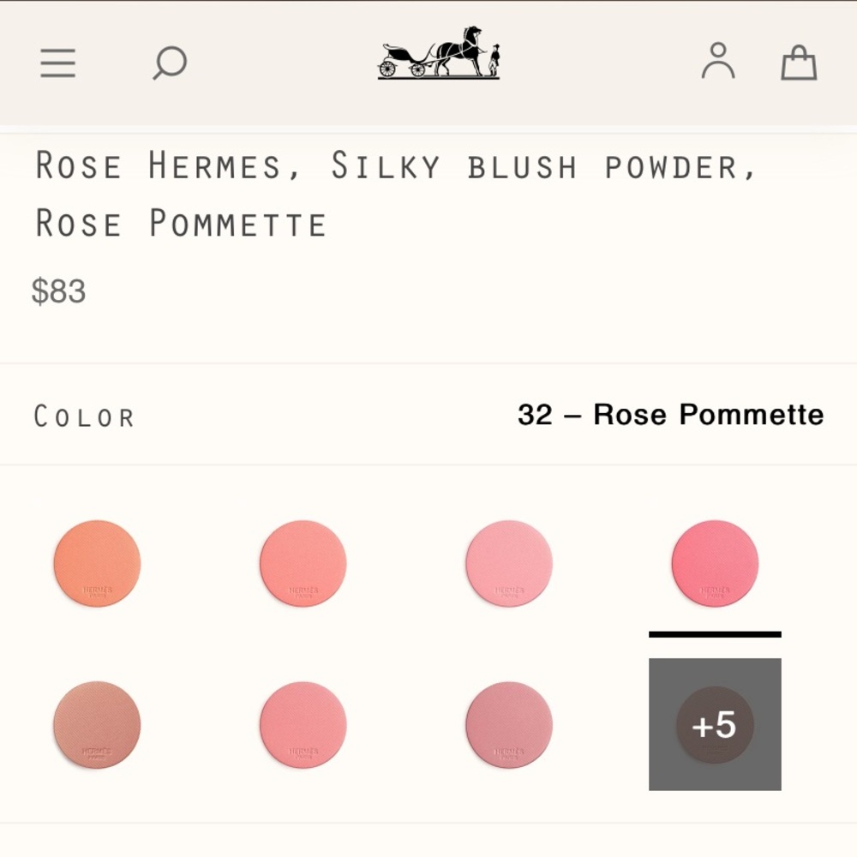Choose the mauve rose blush shade

click(509, 724)
